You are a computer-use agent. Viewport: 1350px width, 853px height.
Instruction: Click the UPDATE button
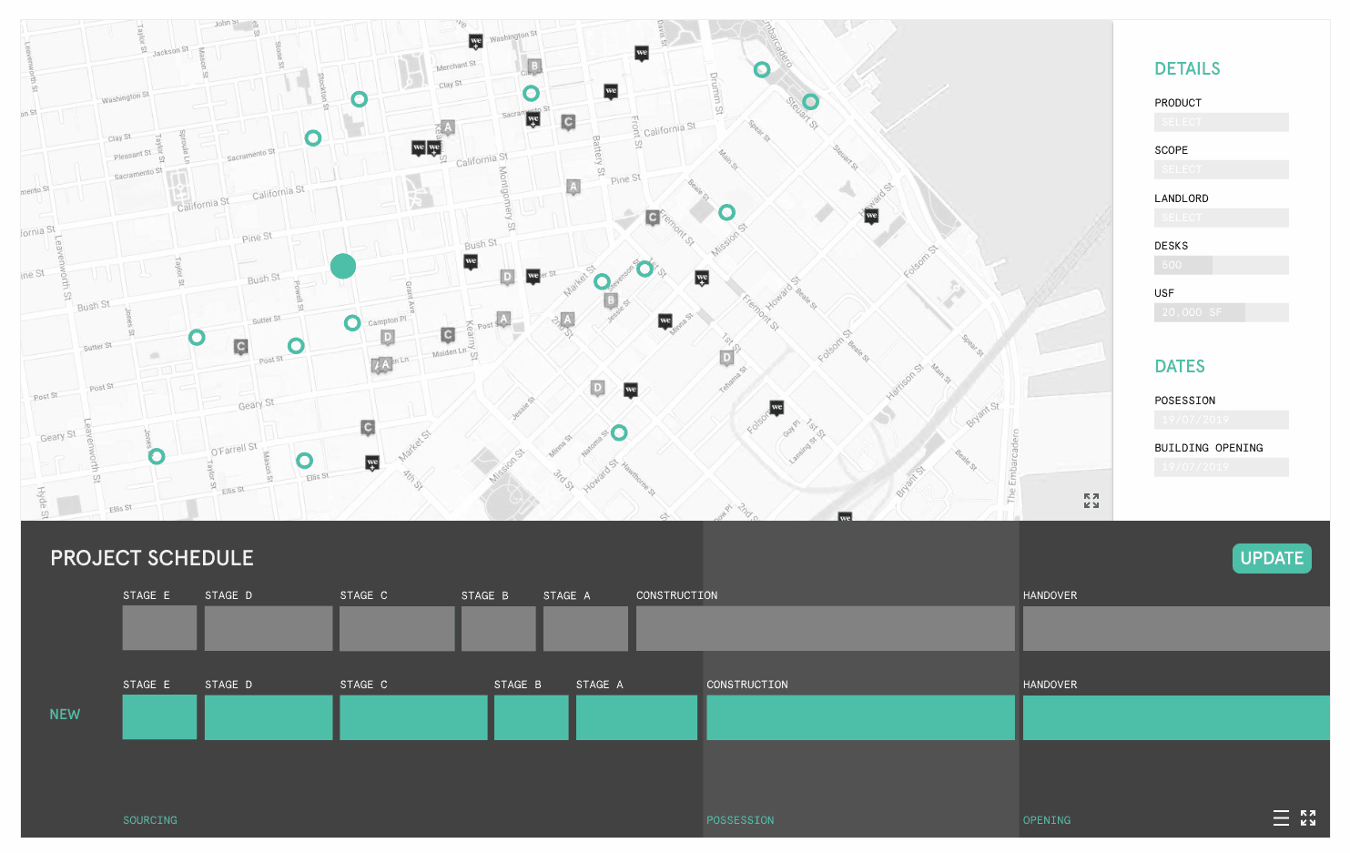click(x=1272, y=558)
